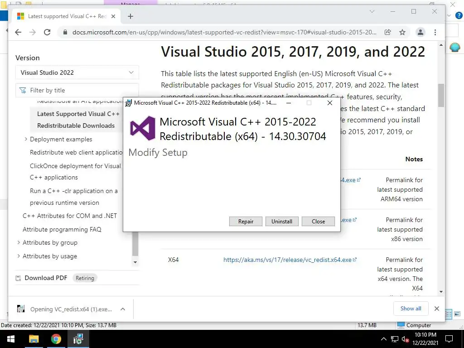Click the Notes column header
This screenshot has height=348, width=464.
coord(414,159)
